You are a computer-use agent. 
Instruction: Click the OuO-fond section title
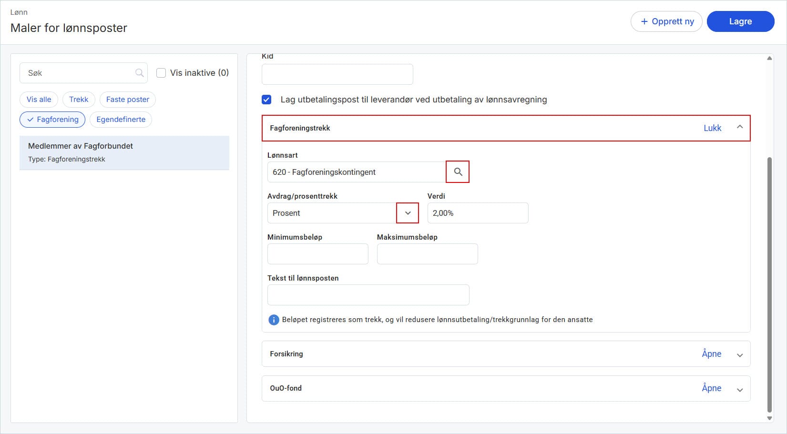coord(286,388)
